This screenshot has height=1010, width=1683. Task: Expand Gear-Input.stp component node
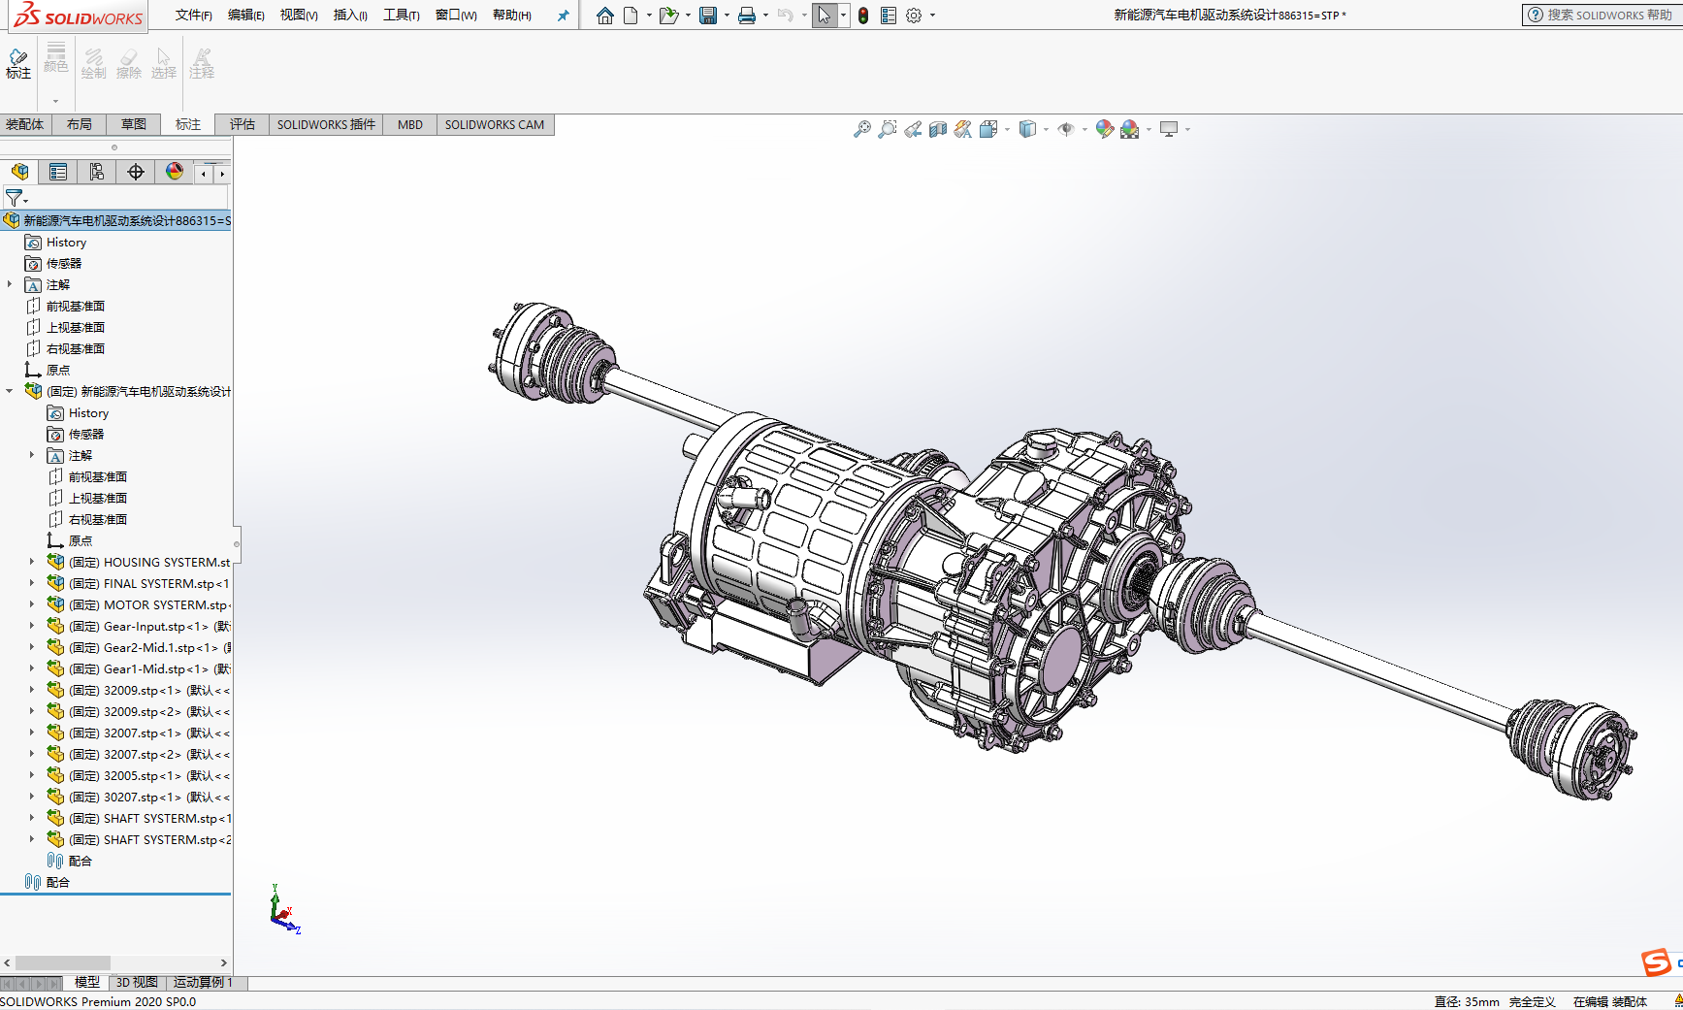click(32, 626)
